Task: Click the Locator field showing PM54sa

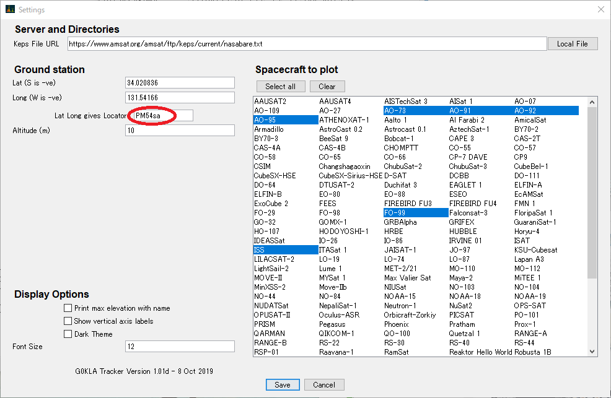Action: (163, 116)
